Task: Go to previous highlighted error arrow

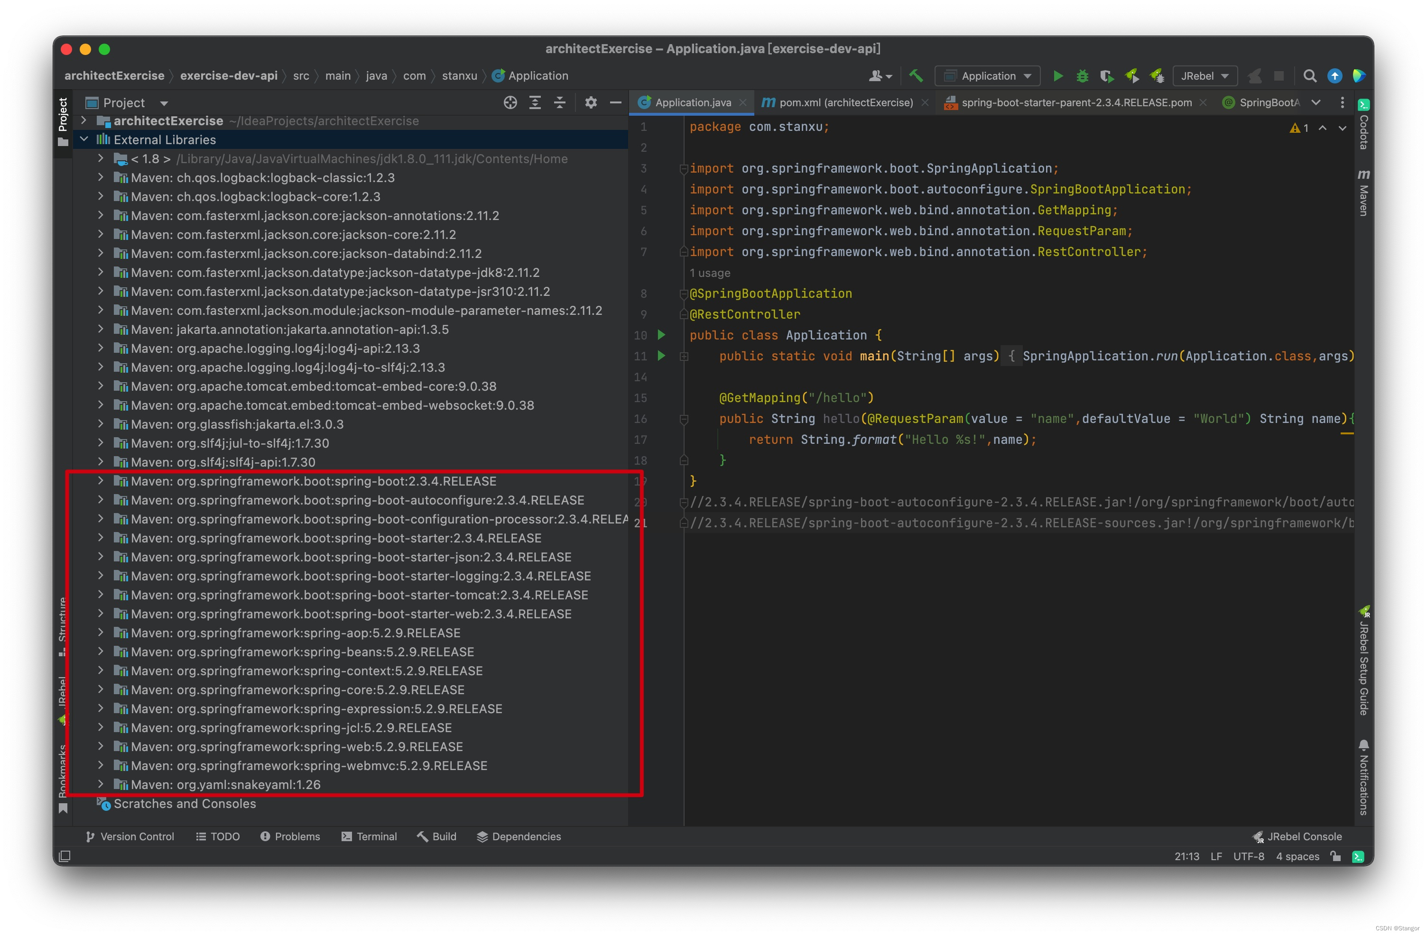Action: [1323, 128]
